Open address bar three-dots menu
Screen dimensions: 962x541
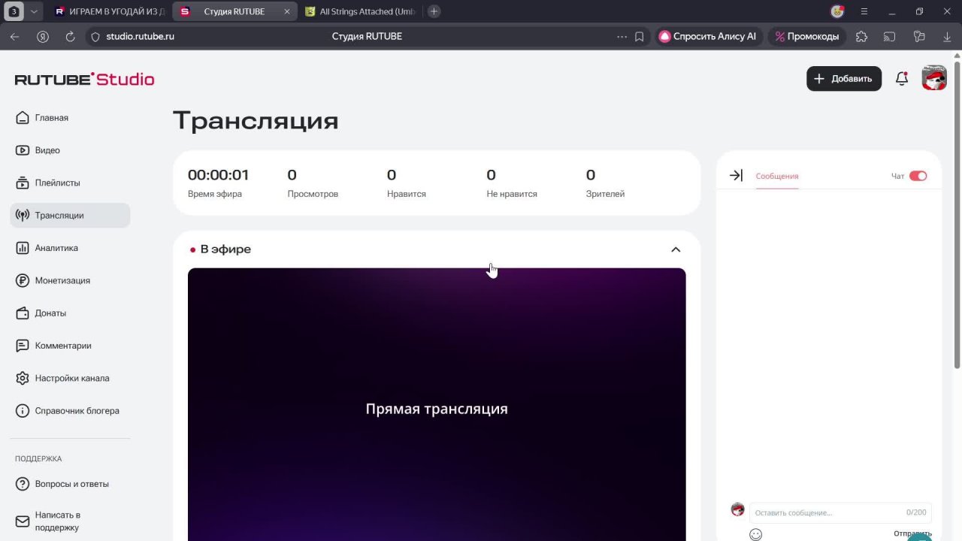(622, 36)
